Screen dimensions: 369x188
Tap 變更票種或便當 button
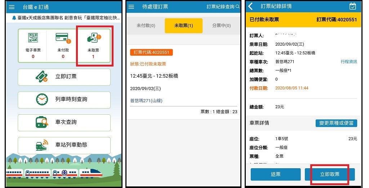coord(336,123)
